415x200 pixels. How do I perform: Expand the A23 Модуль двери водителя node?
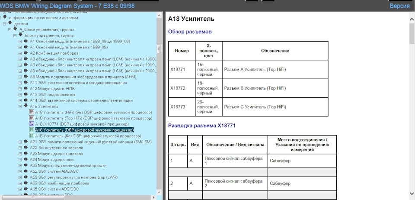click(x=20, y=154)
